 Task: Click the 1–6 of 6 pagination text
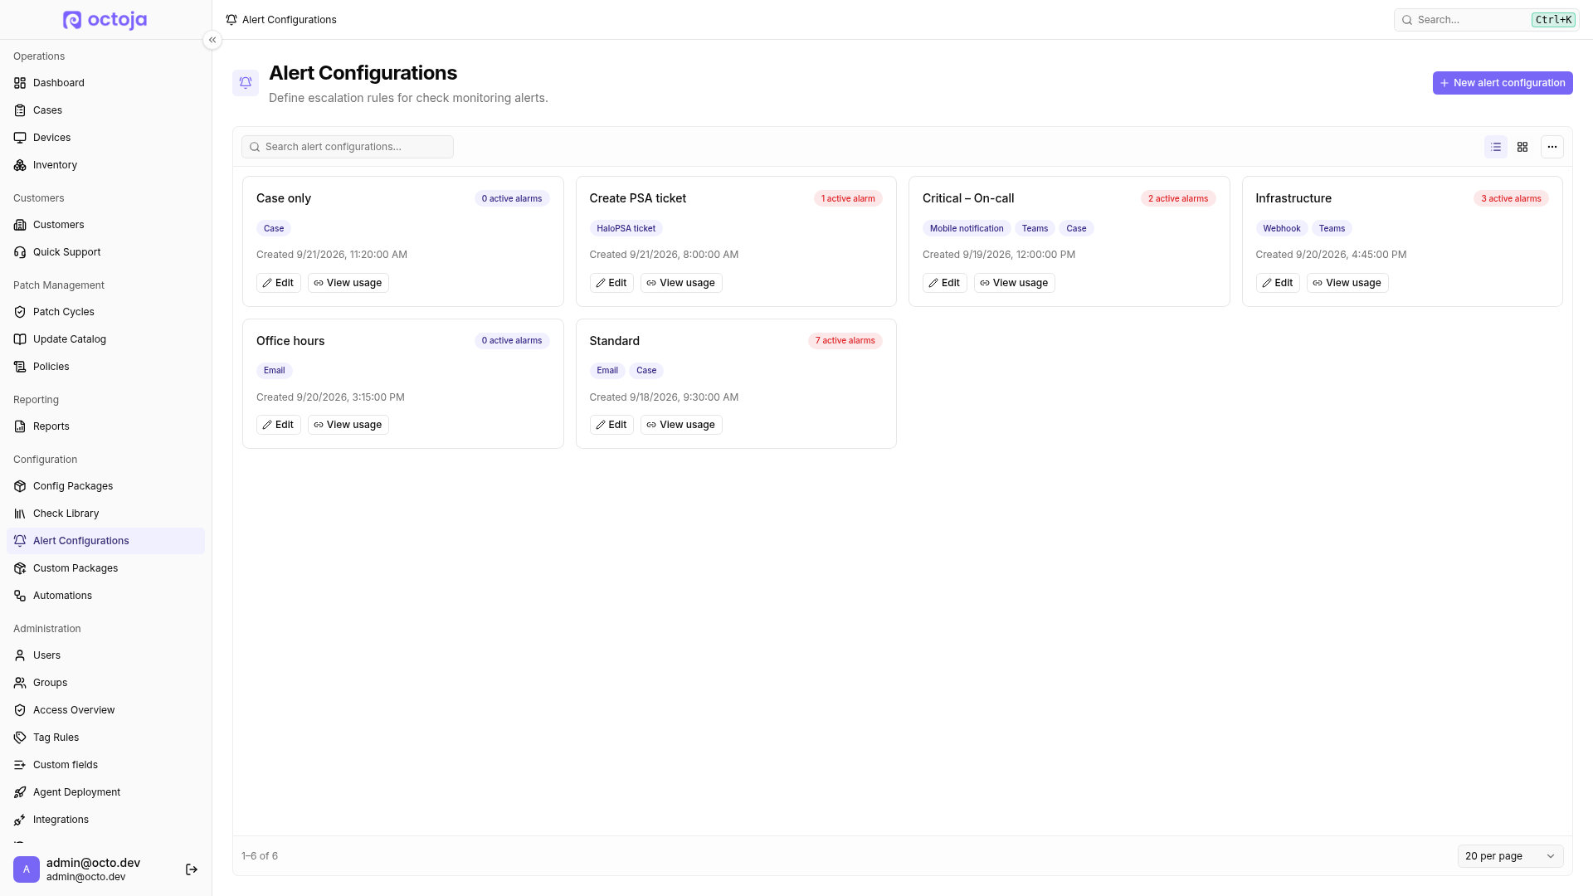pyautogui.click(x=260, y=856)
